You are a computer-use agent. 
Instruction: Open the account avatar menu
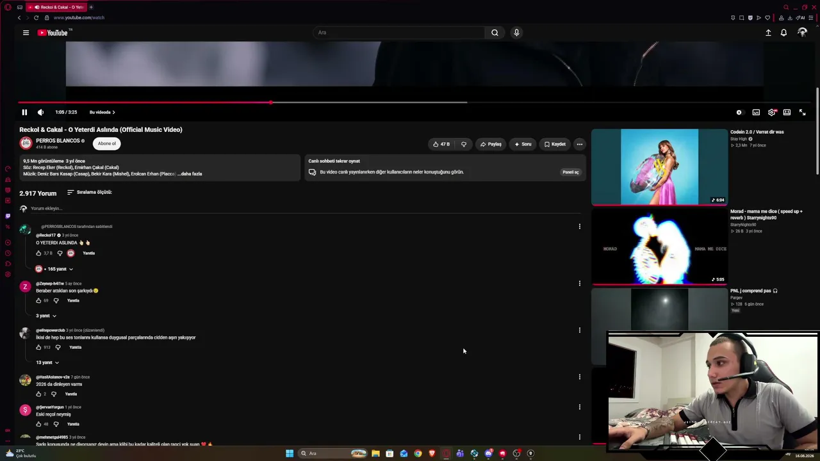pyautogui.click(x=802, y=33)
